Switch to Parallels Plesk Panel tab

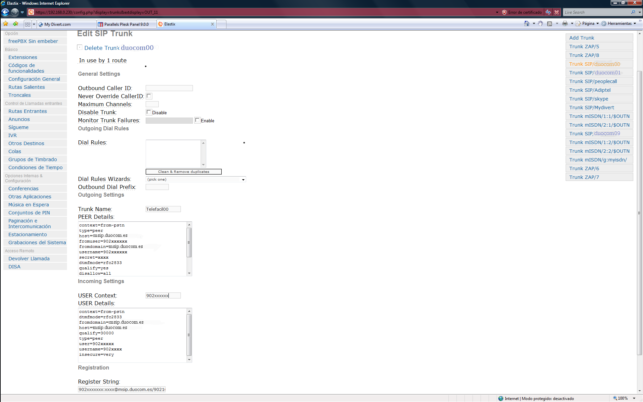coord(126,24)
